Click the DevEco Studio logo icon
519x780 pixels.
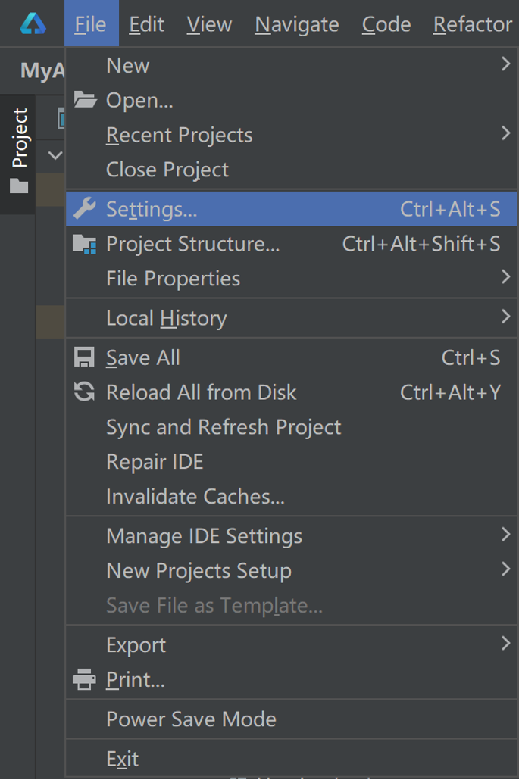point(33,24)
